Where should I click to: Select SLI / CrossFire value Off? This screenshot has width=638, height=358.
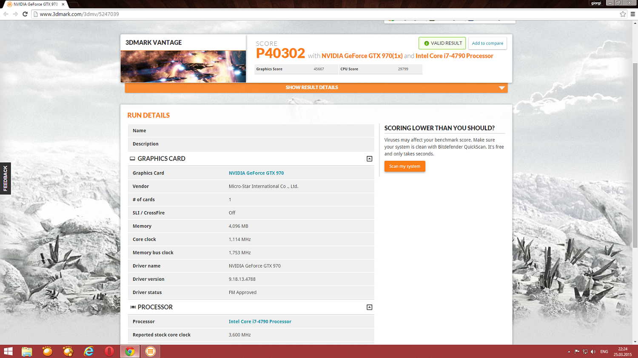tap(232, 213)
